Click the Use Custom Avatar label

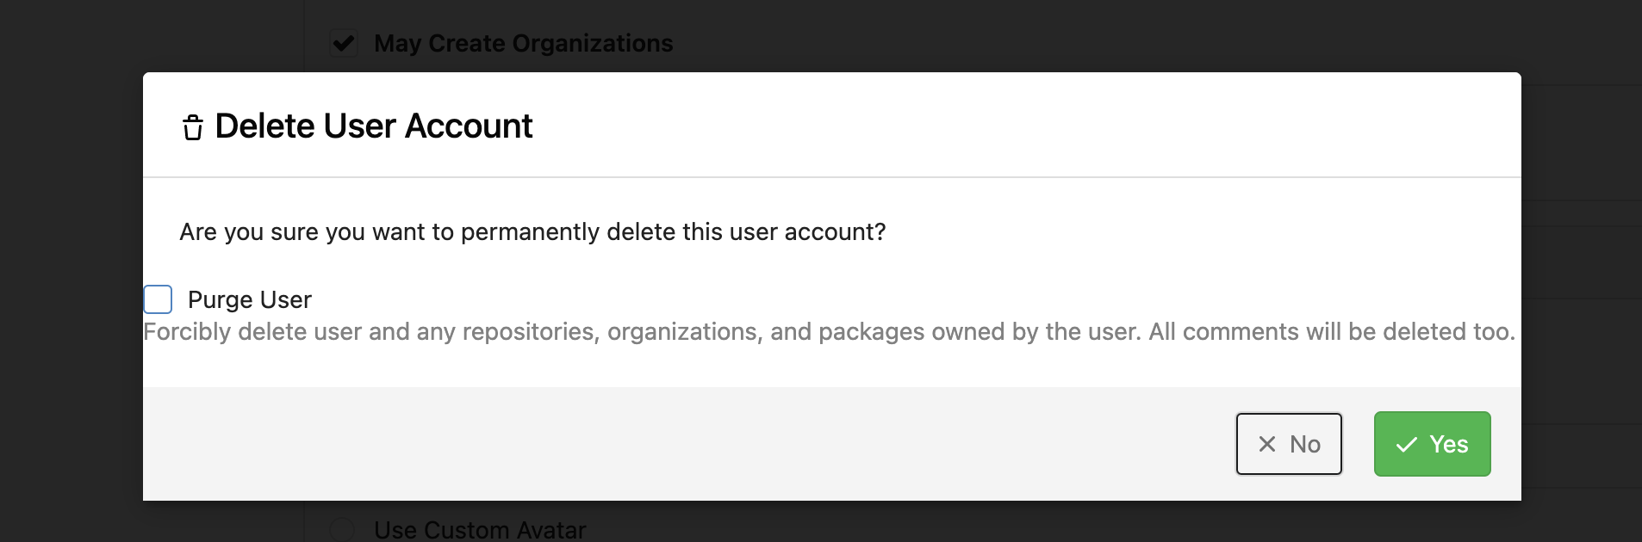(x=480, y=530)
